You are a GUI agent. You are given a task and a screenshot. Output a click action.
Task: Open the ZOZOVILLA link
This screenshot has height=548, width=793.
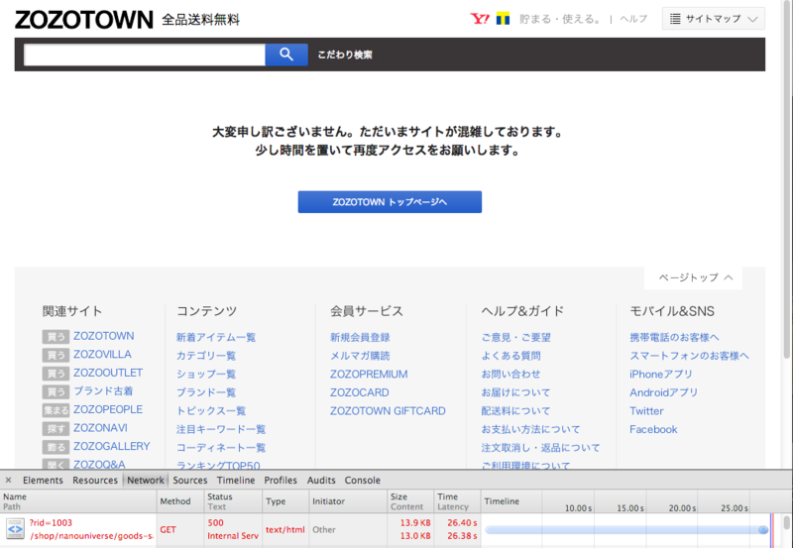(103, 355)
